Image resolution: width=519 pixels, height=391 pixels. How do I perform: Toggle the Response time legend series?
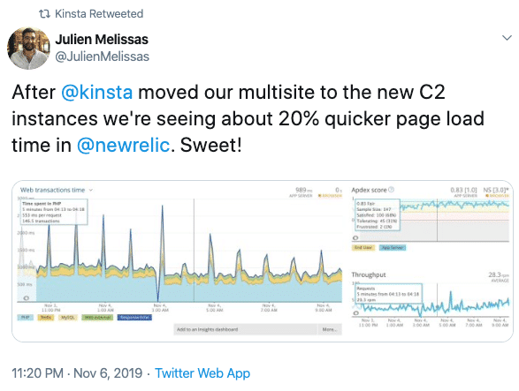click(134, 317)
